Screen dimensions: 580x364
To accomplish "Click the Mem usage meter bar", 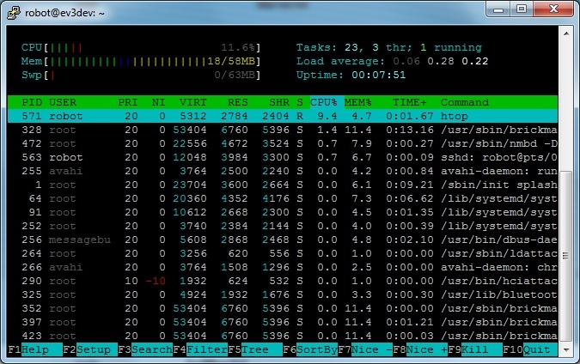I will [141, 61].
